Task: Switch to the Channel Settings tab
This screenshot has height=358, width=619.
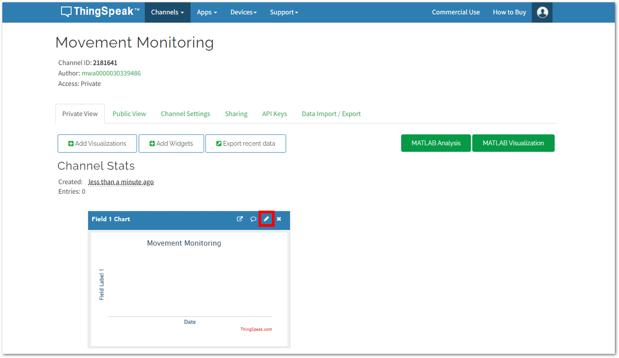Action: [186, 114]
